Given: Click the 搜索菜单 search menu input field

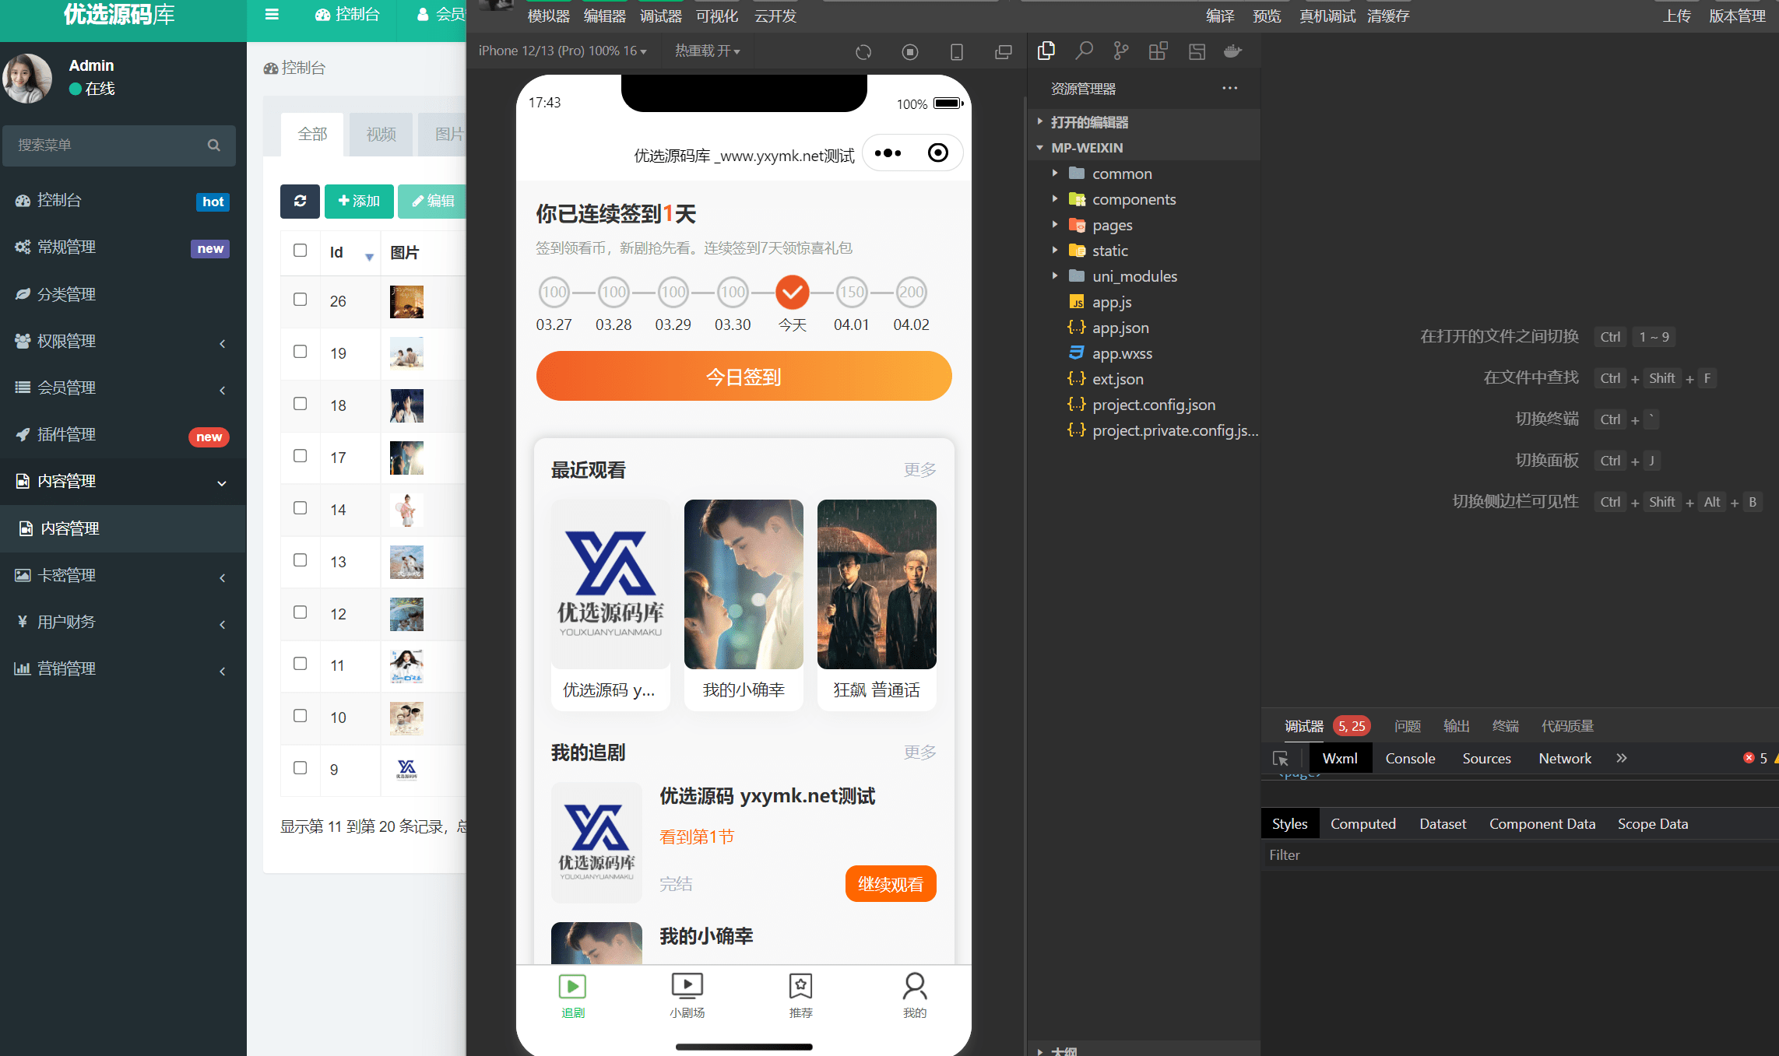Looking at the screenshot, I should pyautogui.click(x=118, y=146).
